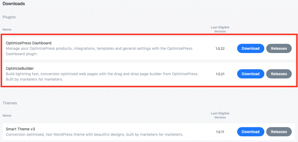298x142 pixels.
Task: Click the OptimizeBuilder plugin name
Action: [x=20, y=68]
